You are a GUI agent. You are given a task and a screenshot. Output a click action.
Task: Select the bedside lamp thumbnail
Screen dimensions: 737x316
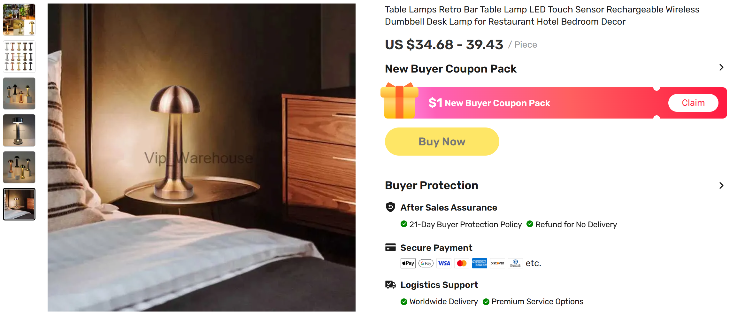(x=19, y=204)
